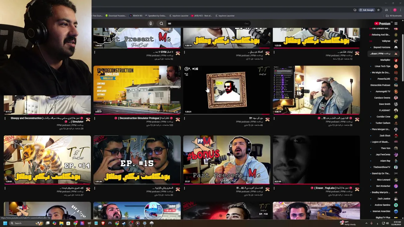Click the YouTube voice search microphone icon
404x227 pixels.
tap(151, 23)
